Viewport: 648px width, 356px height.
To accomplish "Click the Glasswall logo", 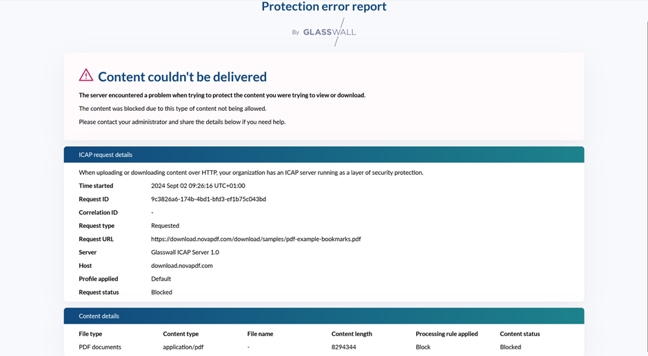I will point(329,32).
